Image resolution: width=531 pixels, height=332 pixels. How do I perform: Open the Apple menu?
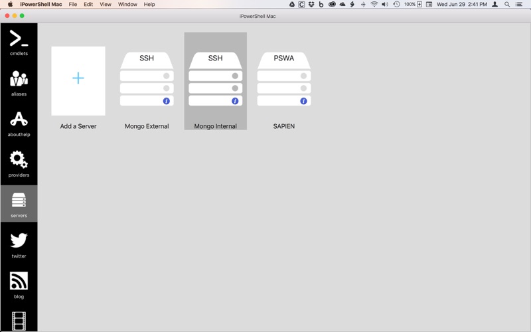10,5
